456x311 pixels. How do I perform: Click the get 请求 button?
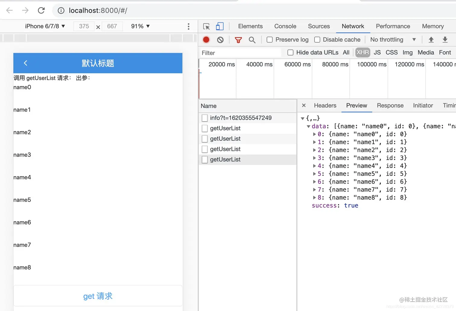click(x=98, y=296)
